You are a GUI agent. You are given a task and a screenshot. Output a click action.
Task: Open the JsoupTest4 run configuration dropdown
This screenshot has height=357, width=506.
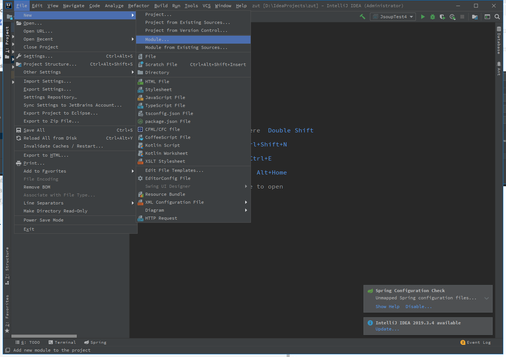pyautogui.click(x=393, y=17)
